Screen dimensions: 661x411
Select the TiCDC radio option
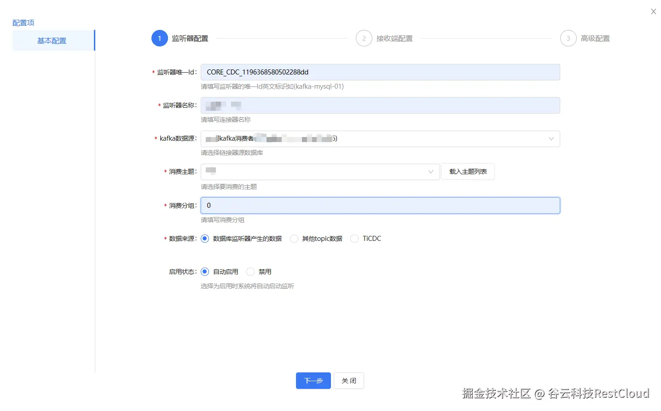click(354, 239)
